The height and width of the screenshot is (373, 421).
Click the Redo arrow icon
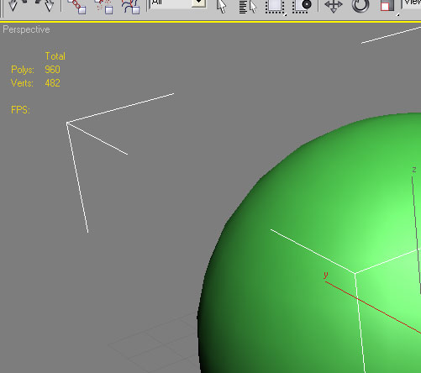[45, 5]
